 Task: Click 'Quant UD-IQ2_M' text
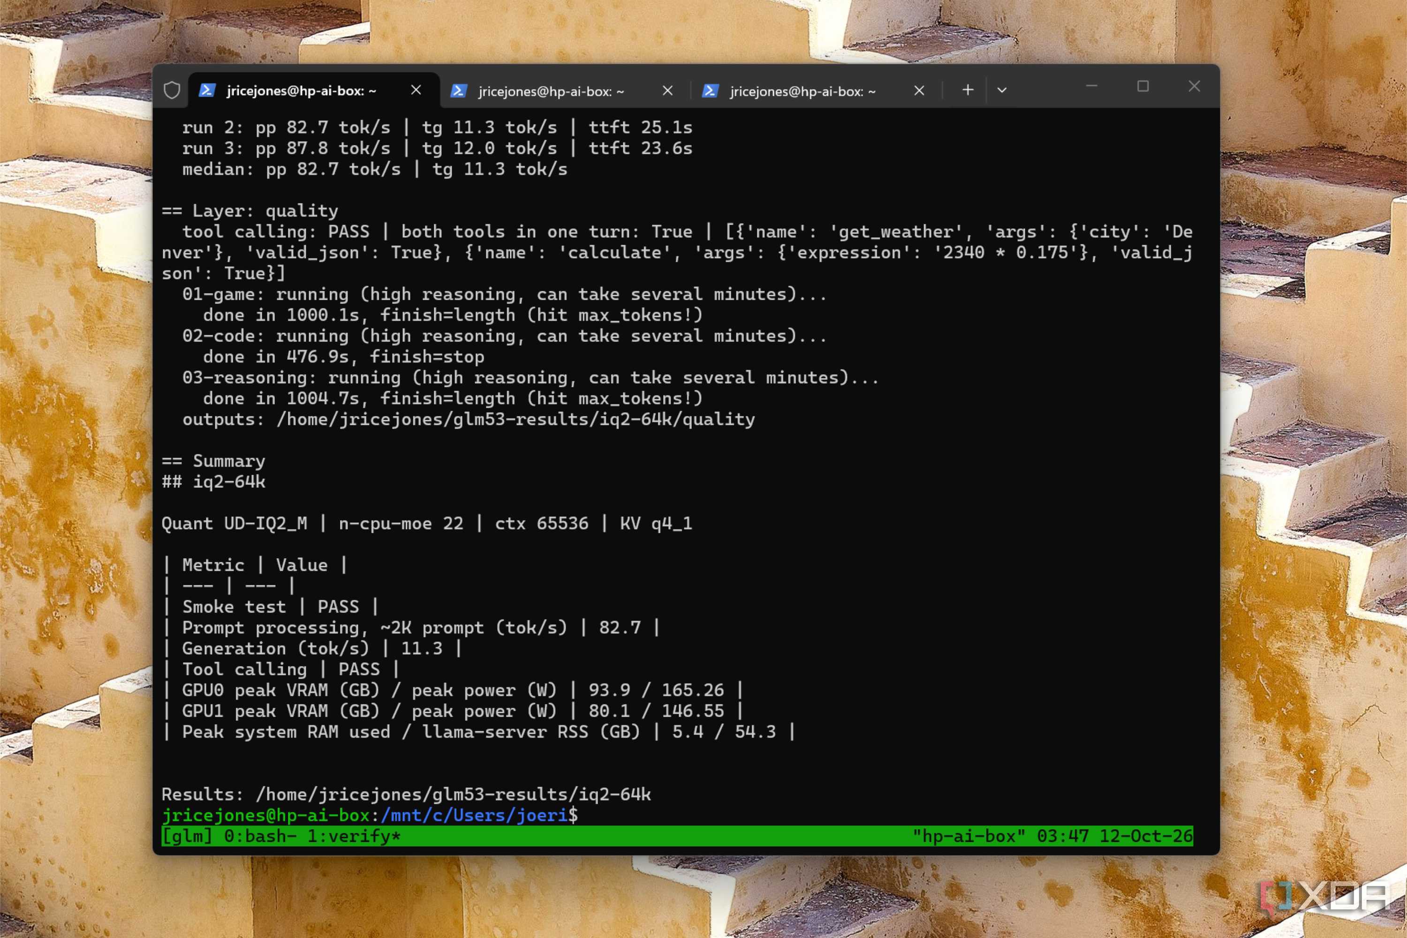234,524
